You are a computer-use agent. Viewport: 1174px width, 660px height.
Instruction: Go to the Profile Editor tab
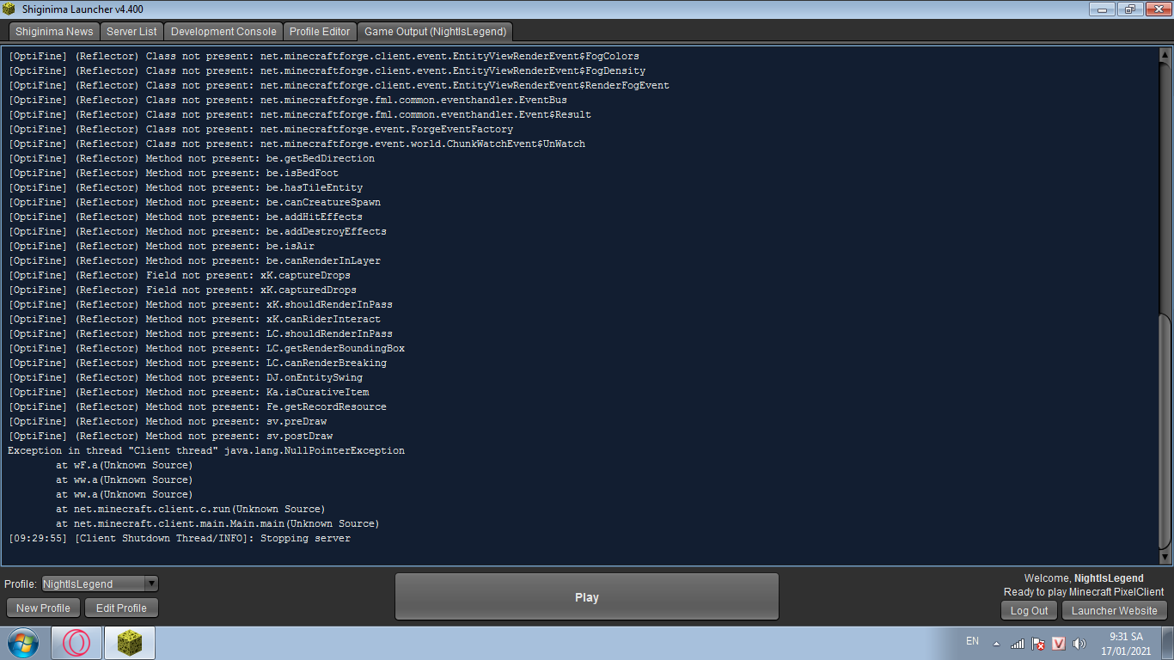click(x=320, y=32)
